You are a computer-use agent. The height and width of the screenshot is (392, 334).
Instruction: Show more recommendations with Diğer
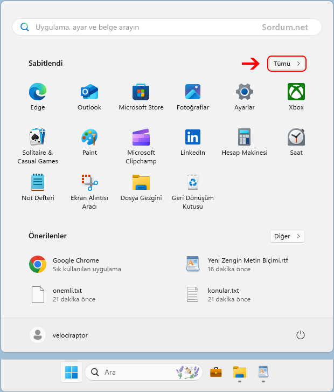pyautogui.click(x=287, y=236)
